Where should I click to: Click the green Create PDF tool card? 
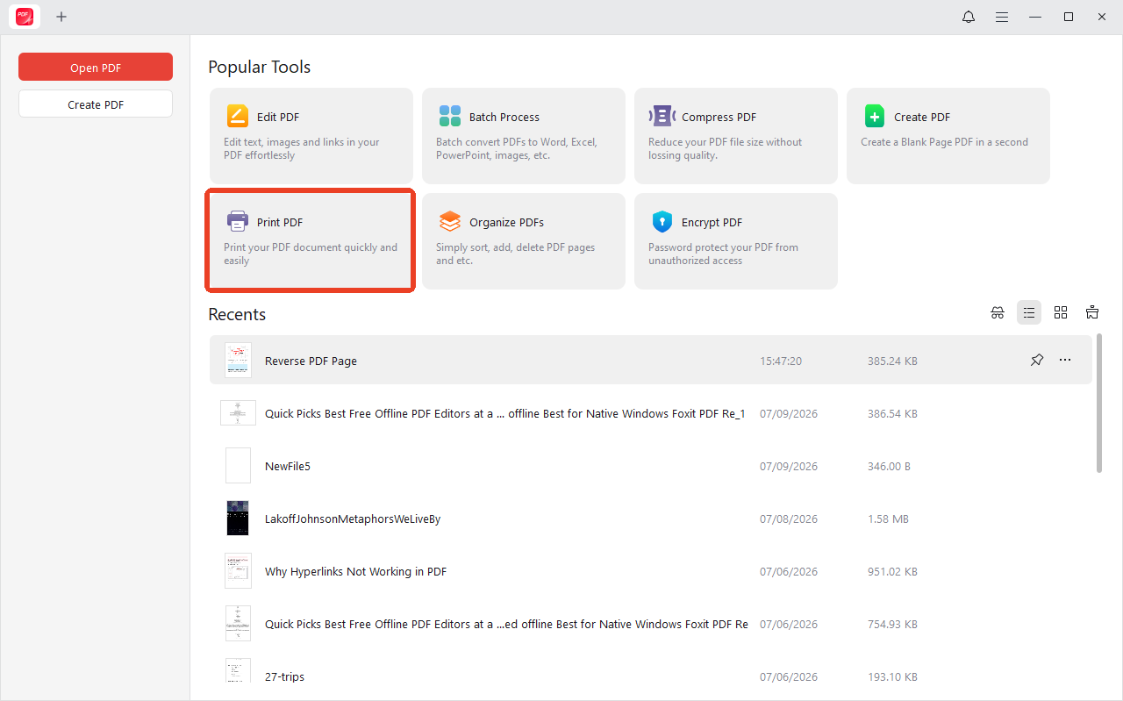[x=948, y=136]
